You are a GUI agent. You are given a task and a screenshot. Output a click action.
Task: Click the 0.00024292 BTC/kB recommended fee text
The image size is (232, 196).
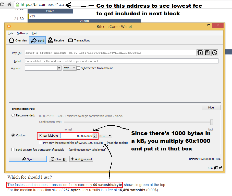click(51, 116)
